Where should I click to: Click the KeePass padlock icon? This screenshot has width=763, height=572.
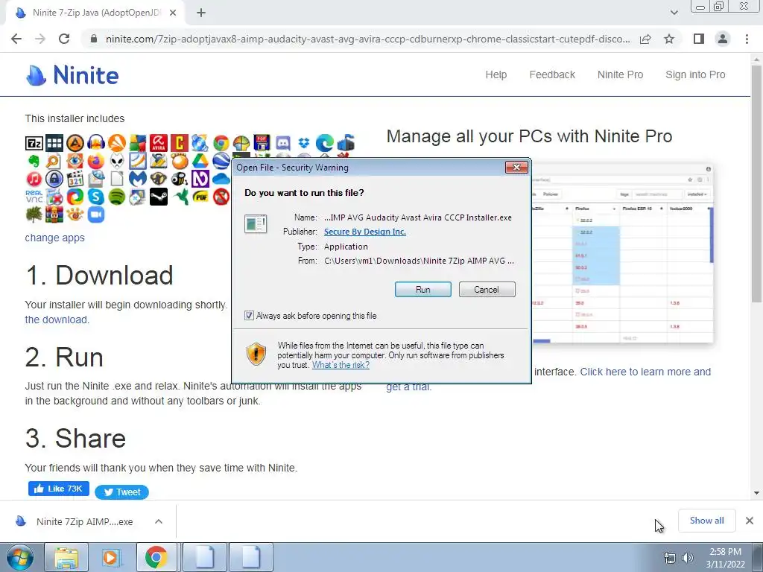pos(54,179)
